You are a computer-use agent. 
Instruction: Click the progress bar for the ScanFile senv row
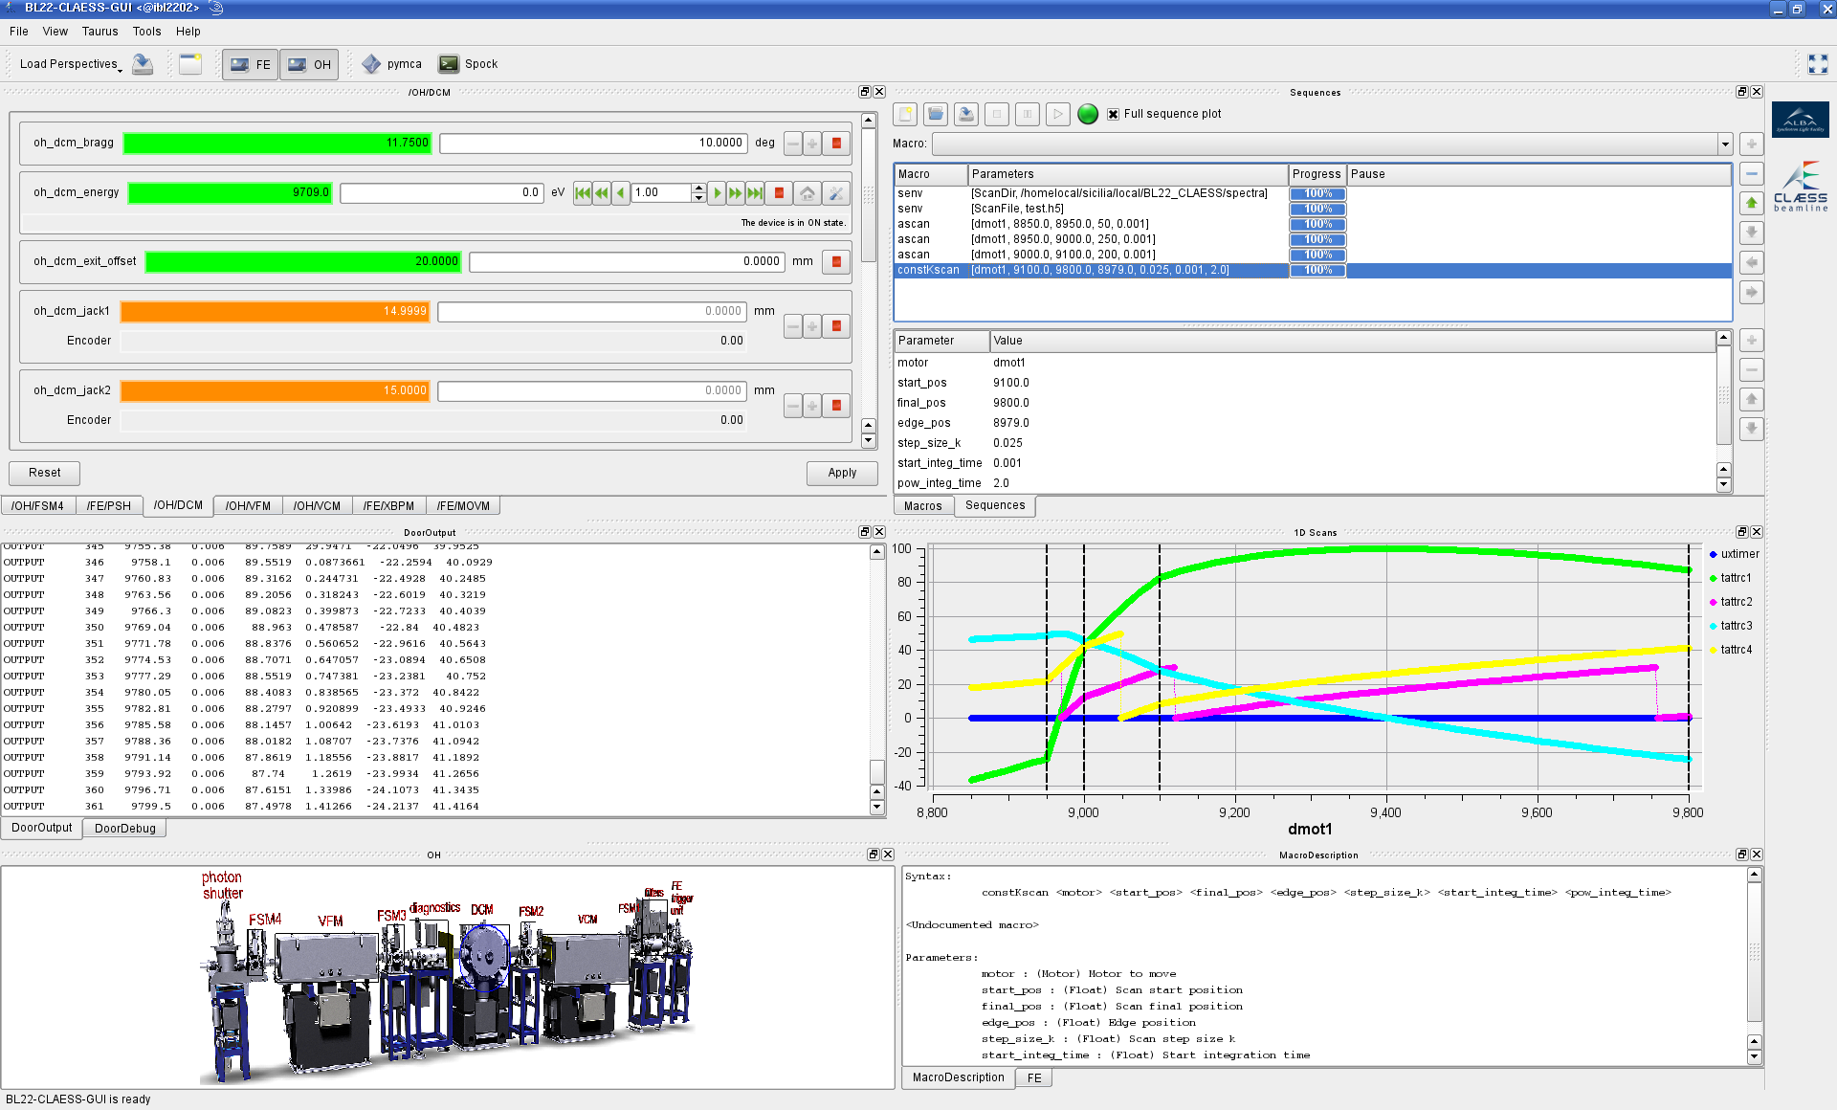point(1317,209)
